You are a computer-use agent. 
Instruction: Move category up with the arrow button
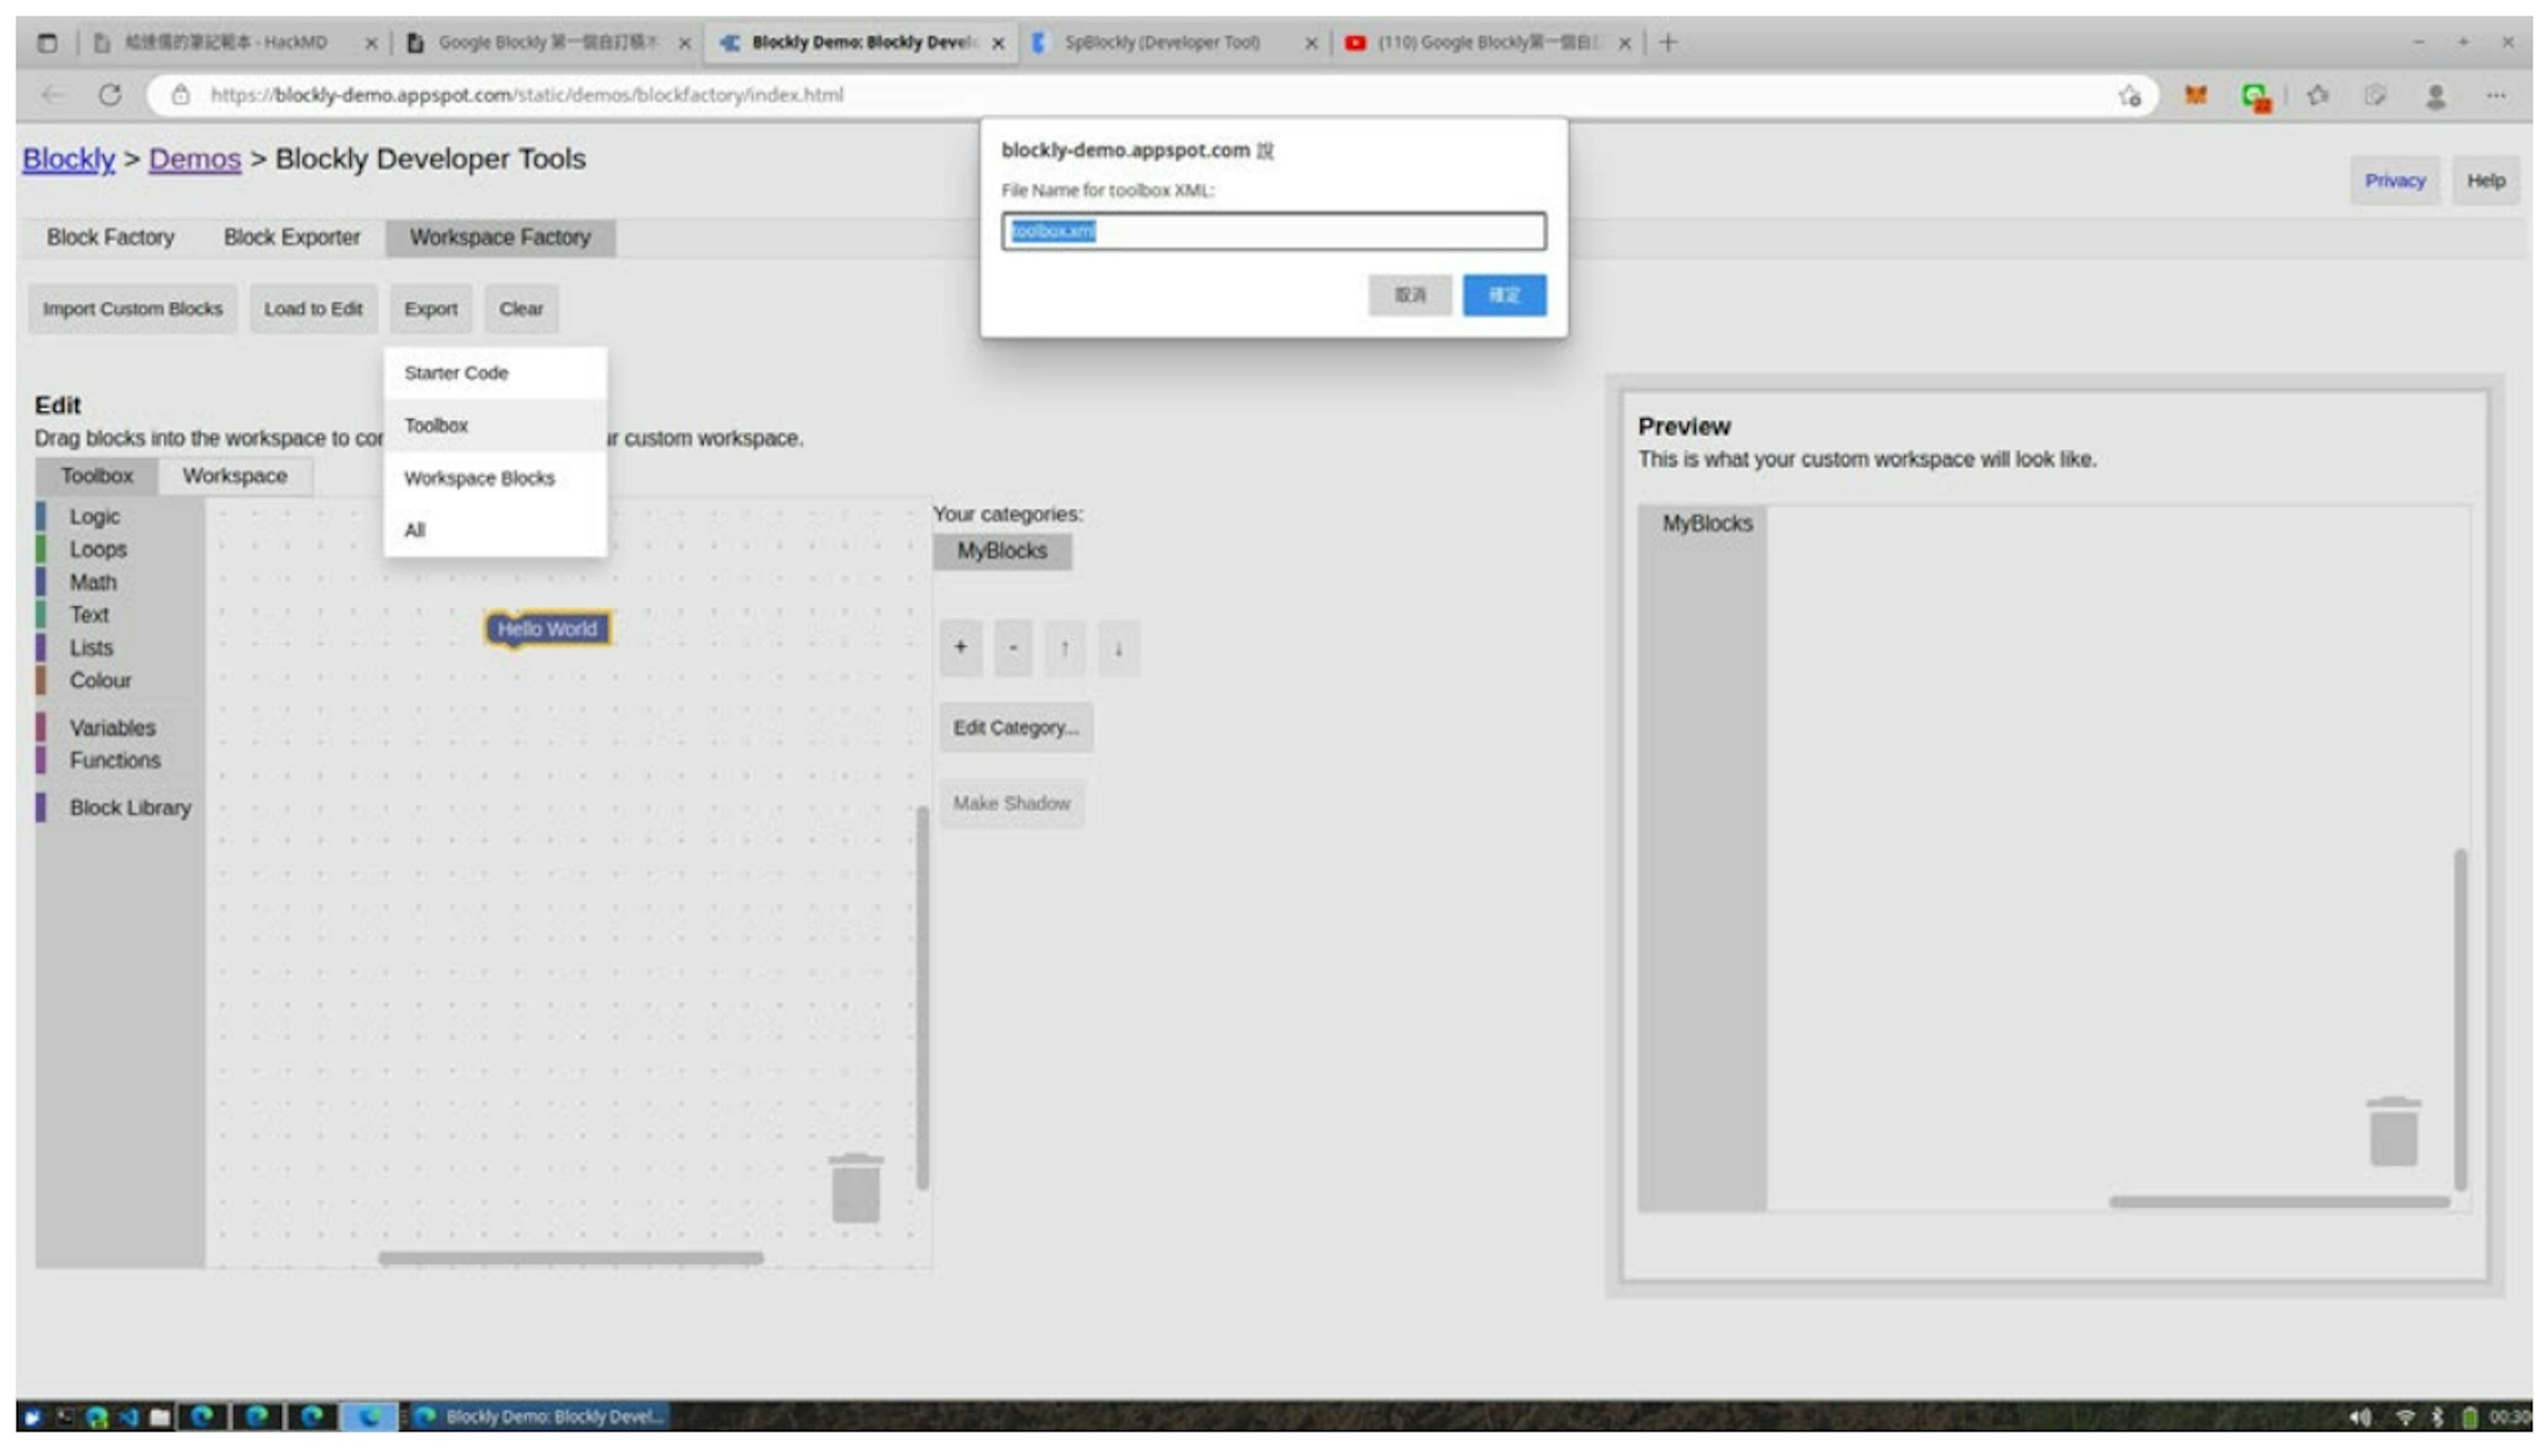pos(1064,648)
